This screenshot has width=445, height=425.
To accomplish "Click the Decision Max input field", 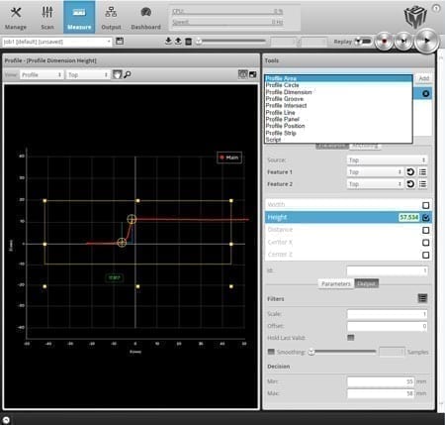I will point(381,393).
